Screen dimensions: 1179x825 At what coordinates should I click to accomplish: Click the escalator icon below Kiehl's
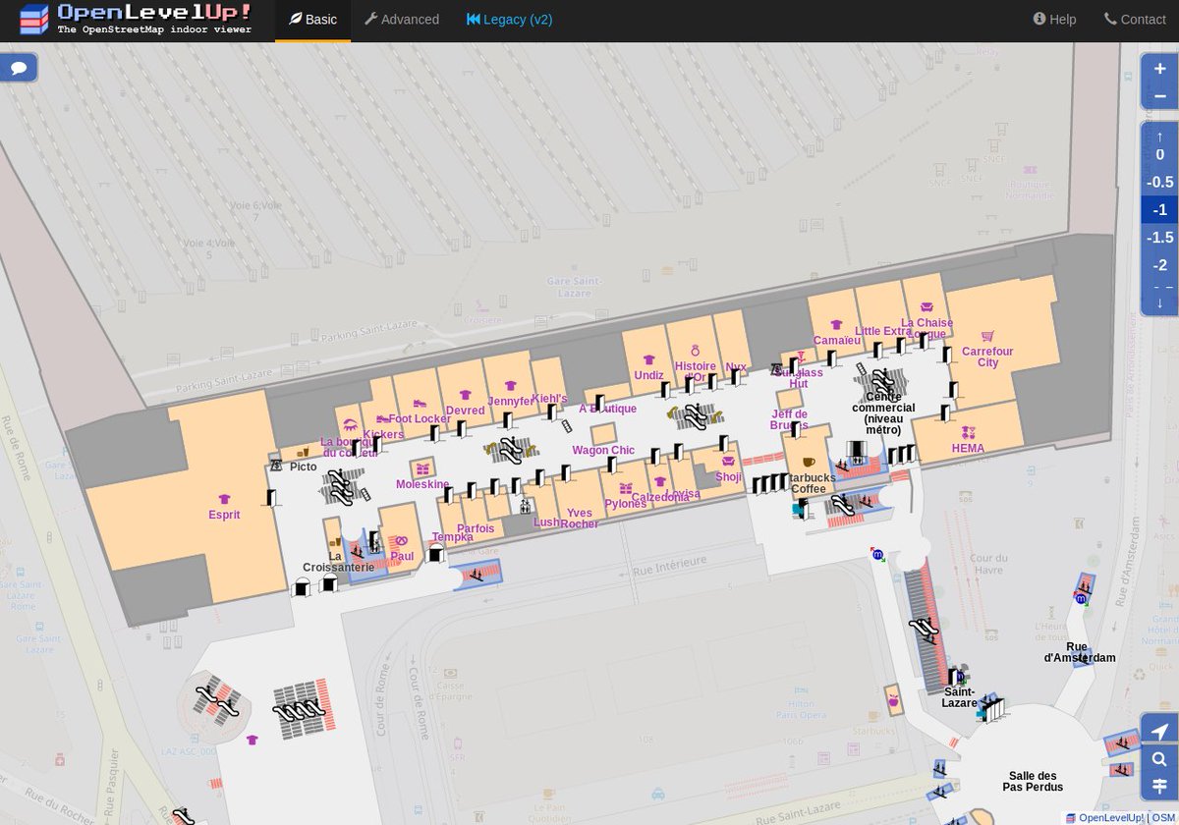coord(510,452)
